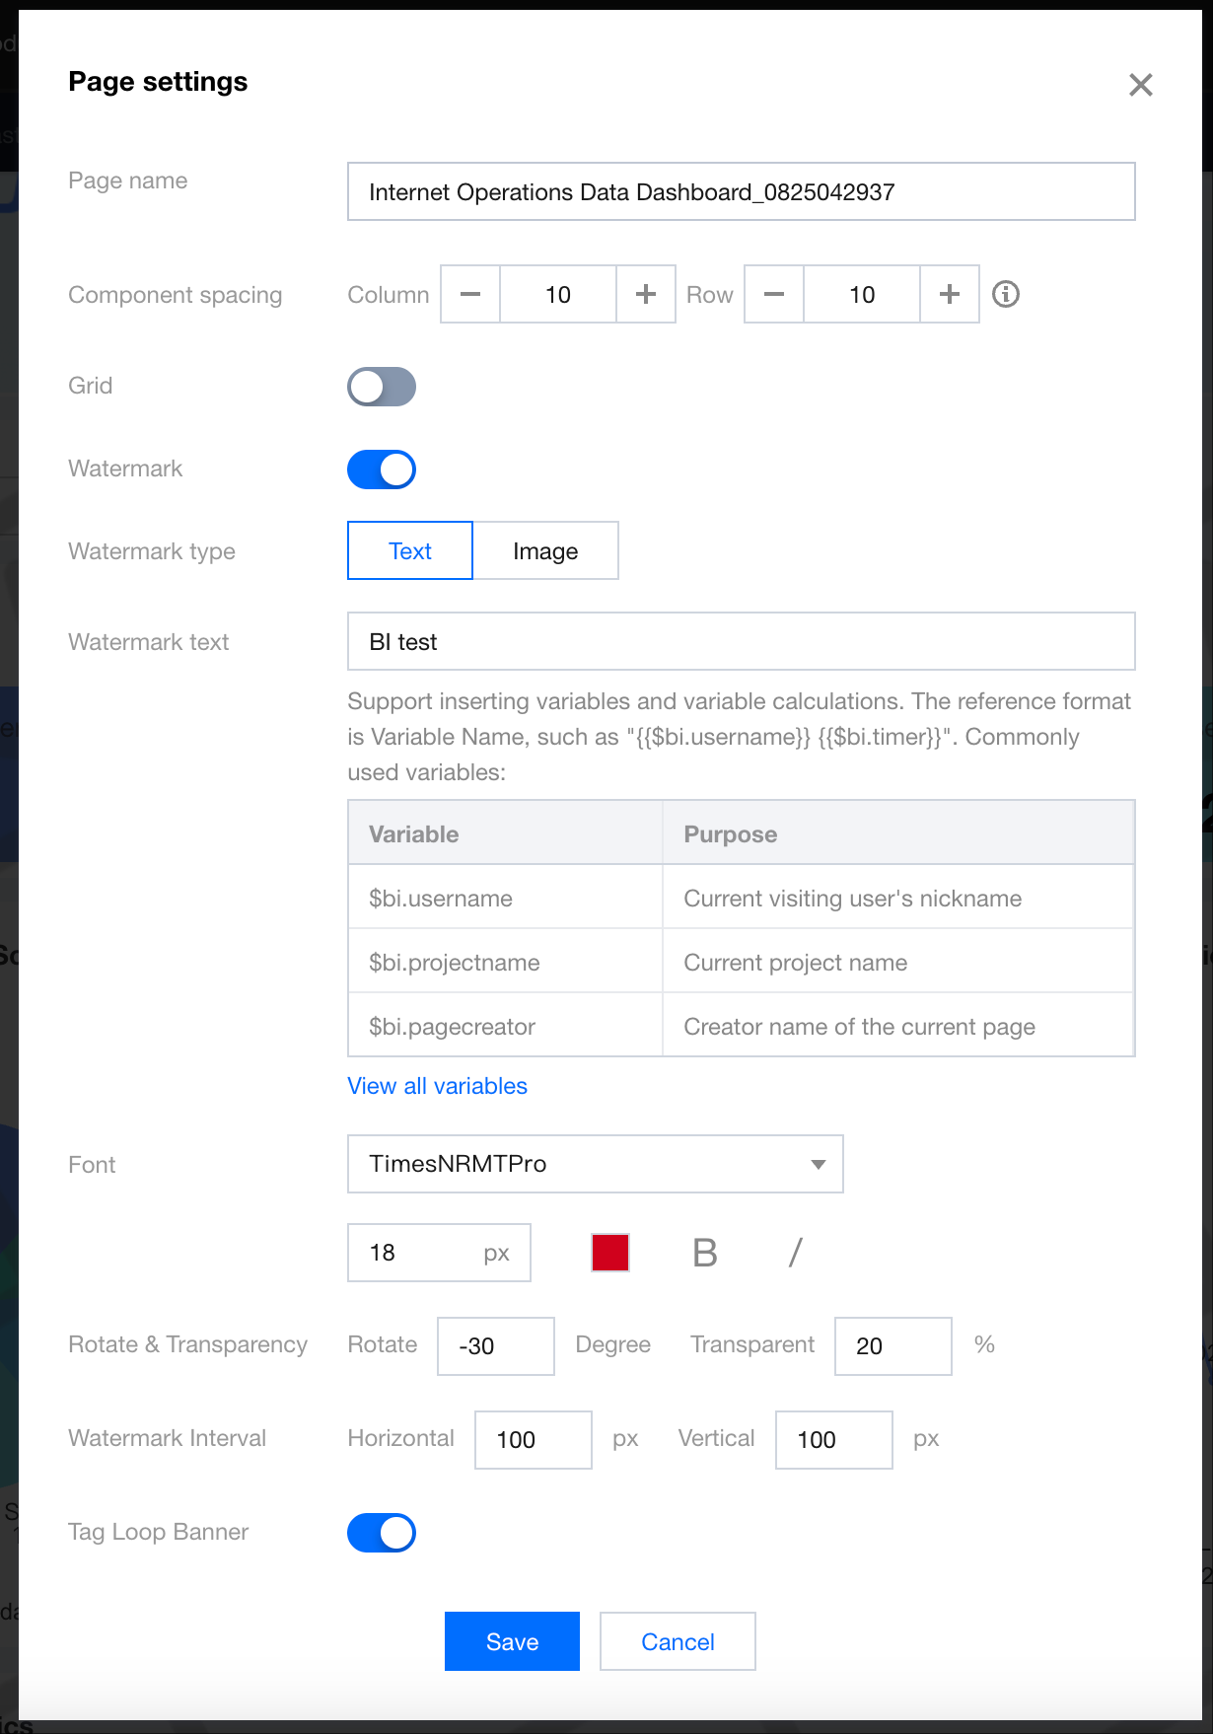
Task: Open the TimesNRMTPro font dropdown
Action: 596,1164
